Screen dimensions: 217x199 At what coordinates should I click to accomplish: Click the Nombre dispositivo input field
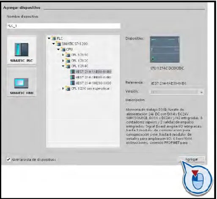click(63, 26)
